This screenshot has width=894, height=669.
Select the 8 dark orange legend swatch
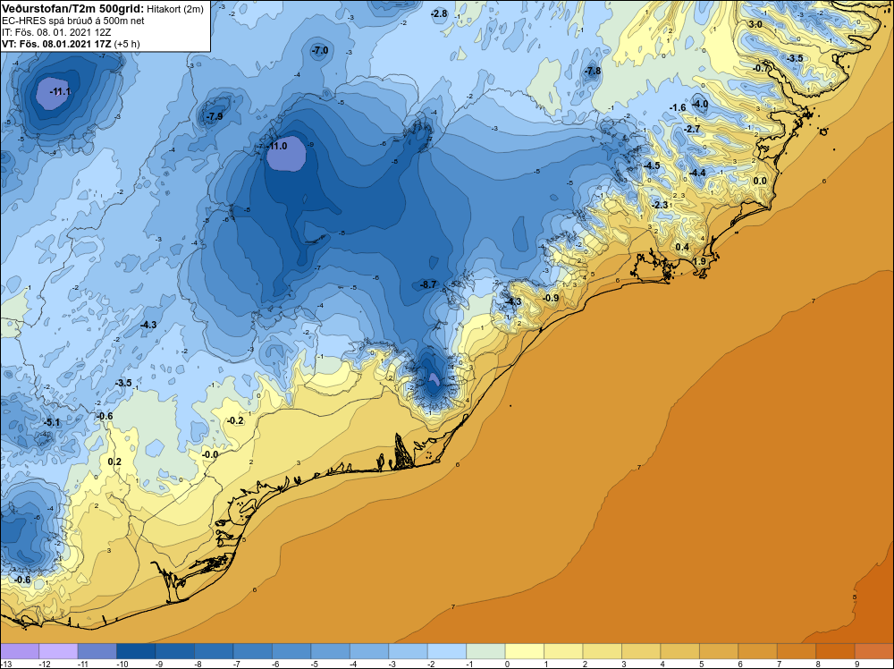(835, 651)
